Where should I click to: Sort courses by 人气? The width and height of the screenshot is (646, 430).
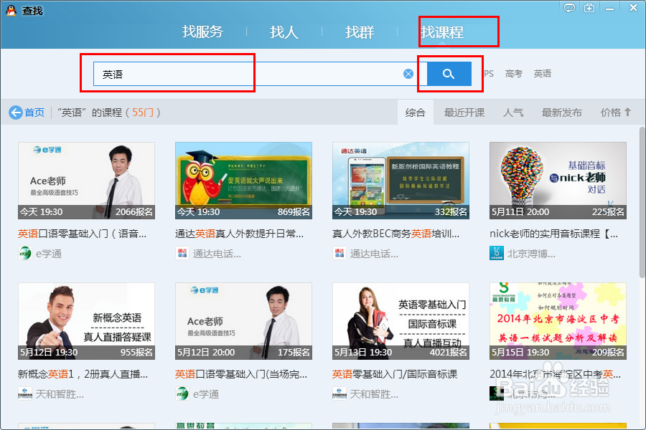[x=514, y=113]
